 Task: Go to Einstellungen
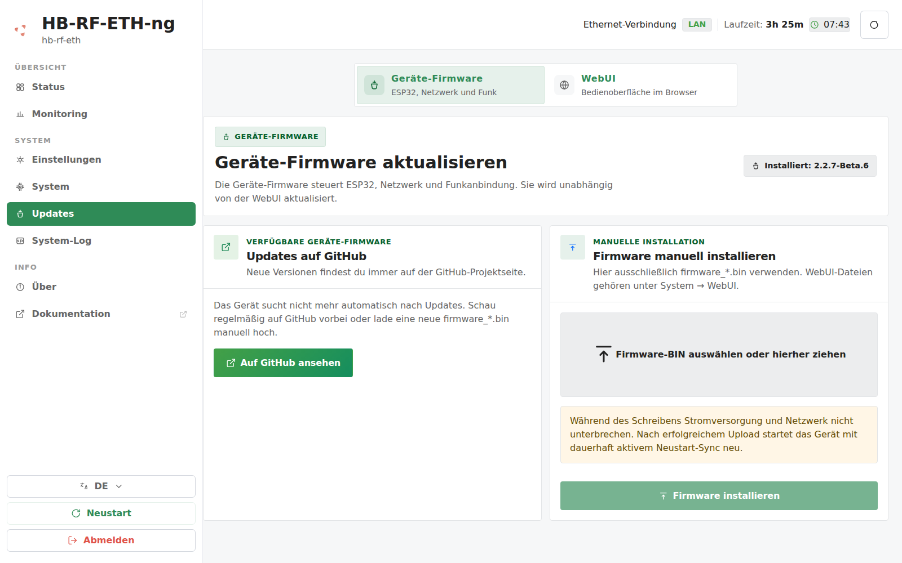[101, 160]
